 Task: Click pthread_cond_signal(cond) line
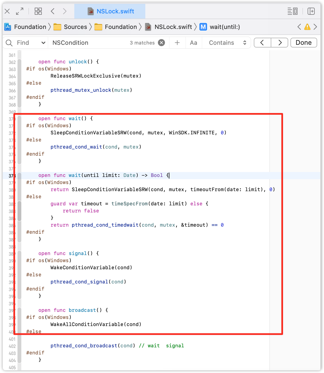click(x=88, y=282)
